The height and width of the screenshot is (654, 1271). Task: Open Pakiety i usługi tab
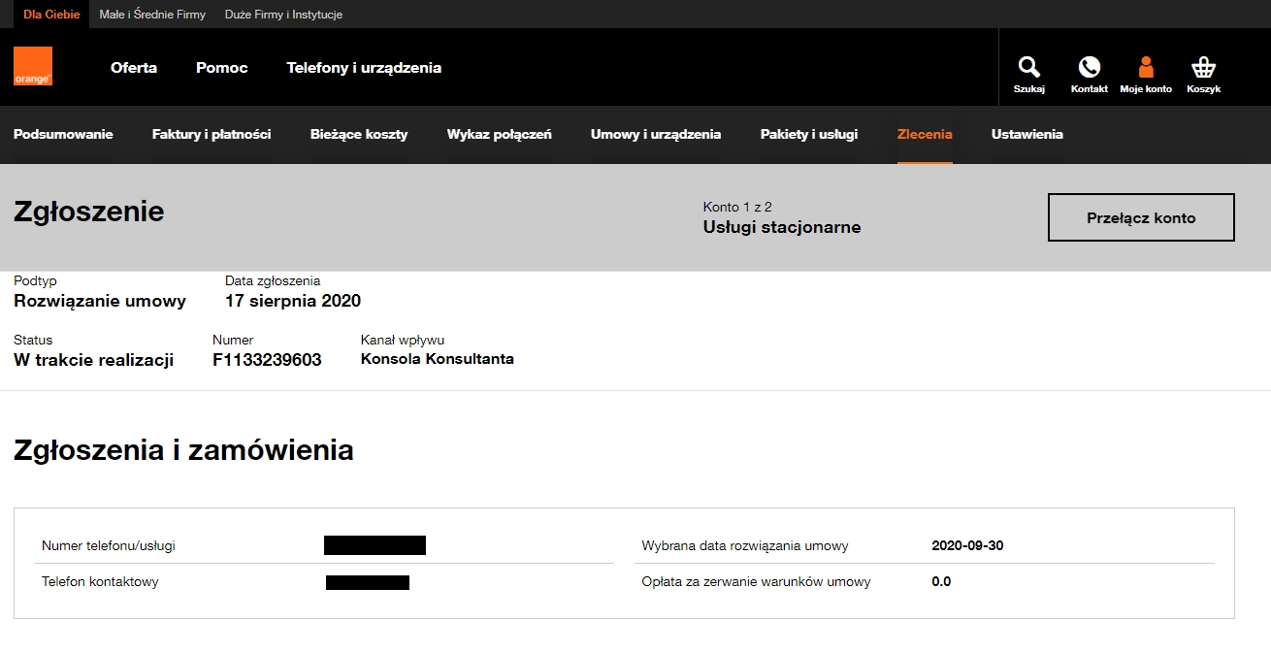pyautogui.click(x=809, y=134)
